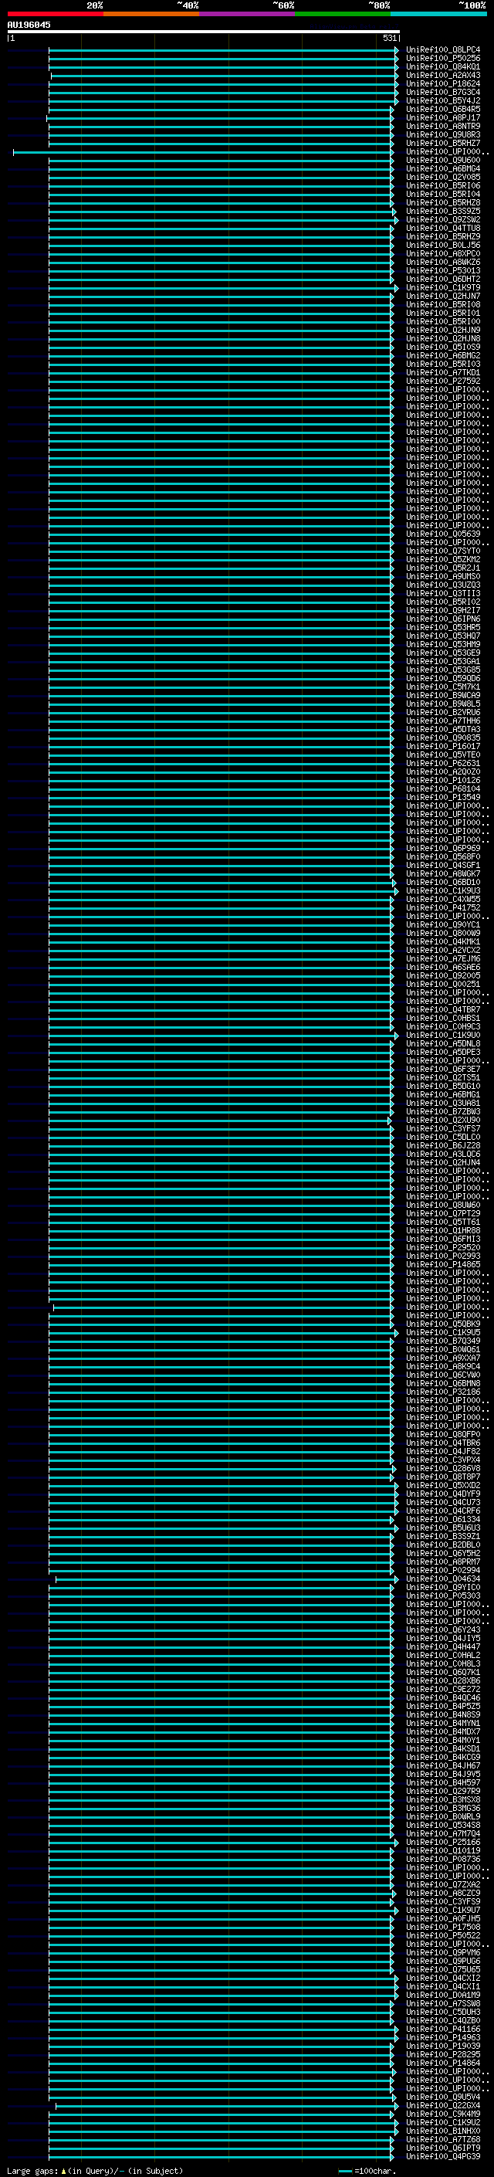494x2177 pixels.
Task: Open hit UniRef100_P41752
Action: coord(443,907)
